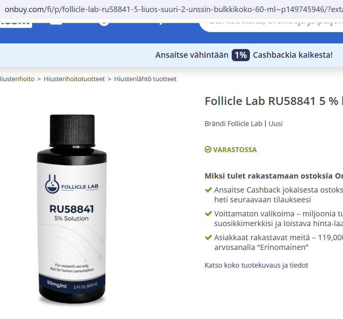Open the Hiustenhoito breadcrumb
This screenshot has width=343, height=319.
click(x=17, y=79)
